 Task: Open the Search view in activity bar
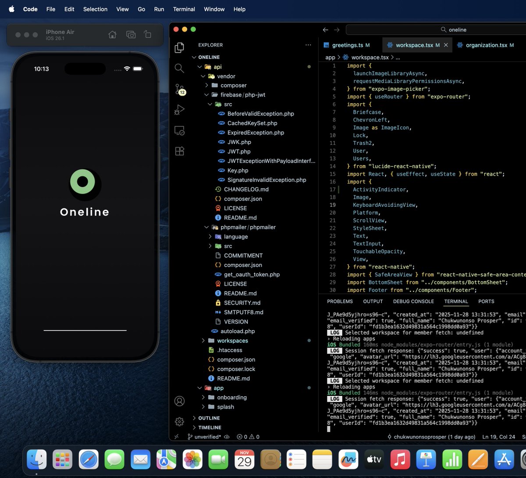pos(179,68)
